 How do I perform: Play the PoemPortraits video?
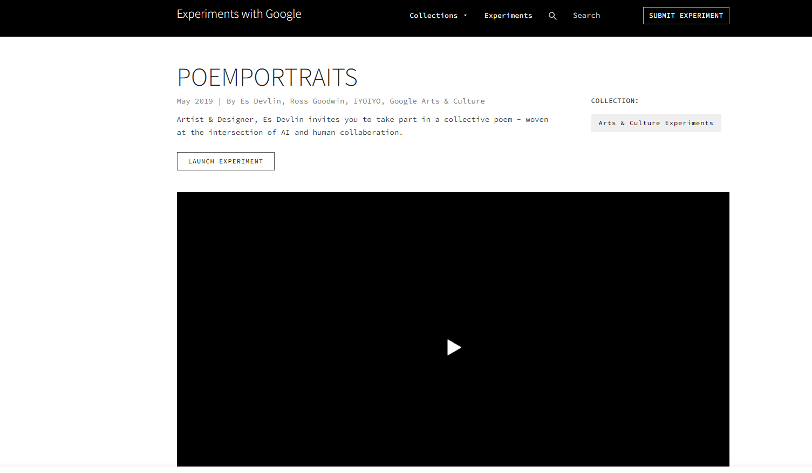tap(454, 347)
